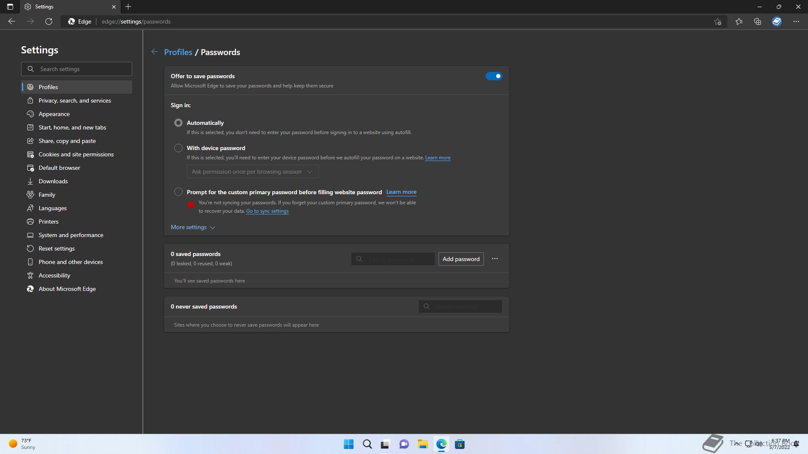Click '0 never saved passwords' heading
The image size is (808, 454).
[x=204, y=306]
